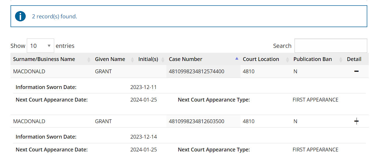374x164 pixels.
Task: Select case number 4810998234812603500
Action: point(197,121)
